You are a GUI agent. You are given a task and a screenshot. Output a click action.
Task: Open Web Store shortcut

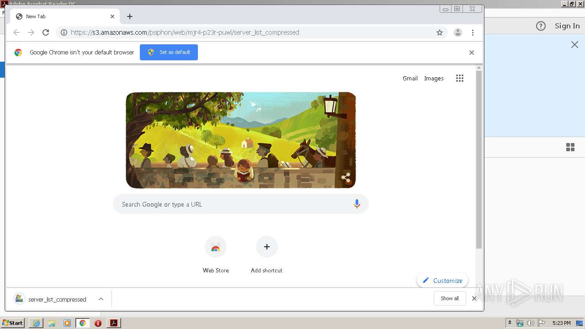point(216,255)
